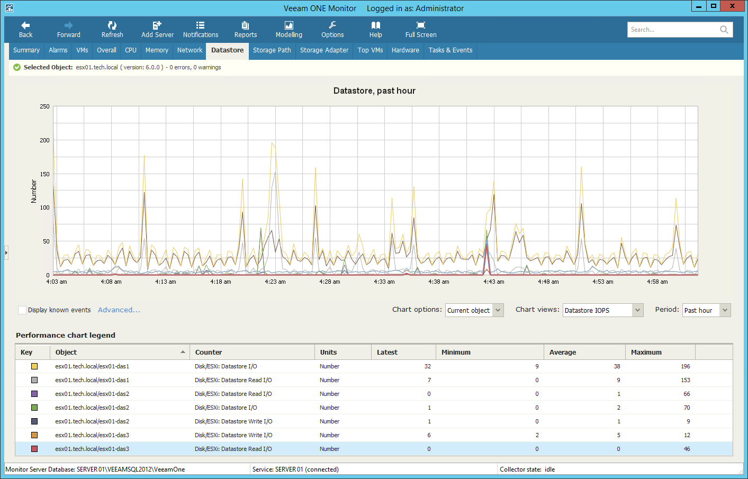Click the Forward arrow icon
Viewport: 748px width, 479px height.
coord(69,25)
